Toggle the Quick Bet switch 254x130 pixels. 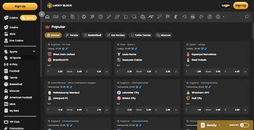244,125
